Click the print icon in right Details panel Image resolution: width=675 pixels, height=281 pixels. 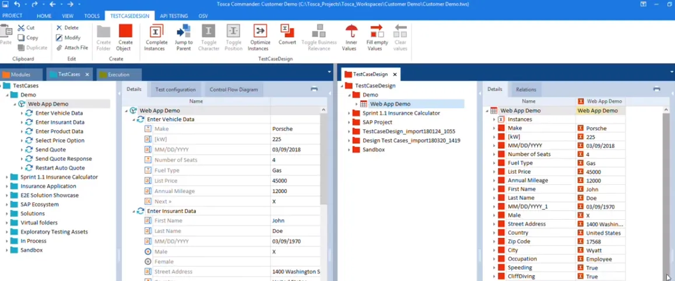(x=656, y=89)
